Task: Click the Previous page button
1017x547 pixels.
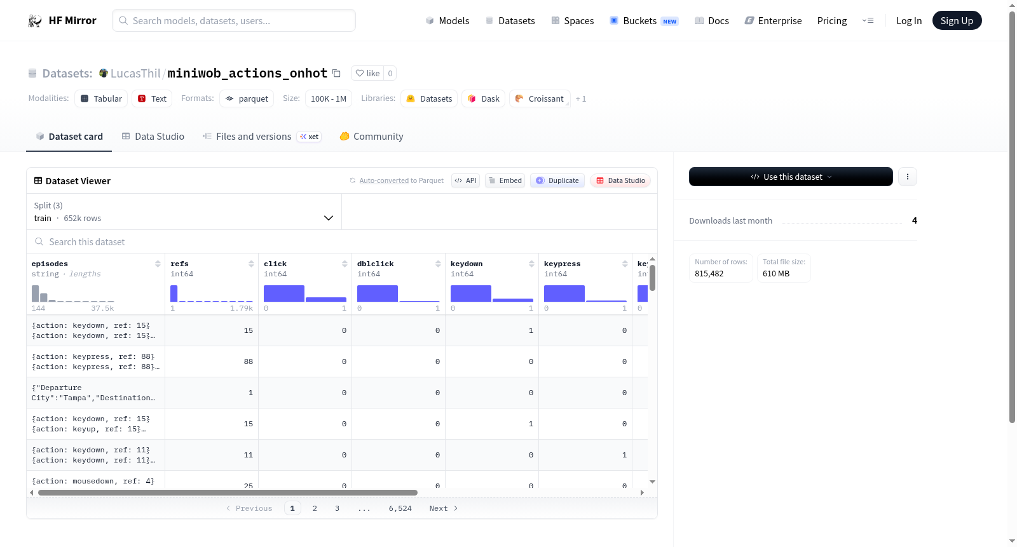Action: coord(249,508)
